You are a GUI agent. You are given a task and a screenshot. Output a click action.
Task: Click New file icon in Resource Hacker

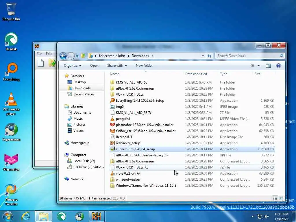click(40, 63)
